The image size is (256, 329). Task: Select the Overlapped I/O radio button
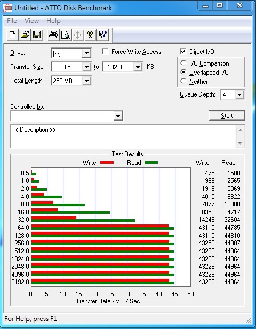(183, 72)
